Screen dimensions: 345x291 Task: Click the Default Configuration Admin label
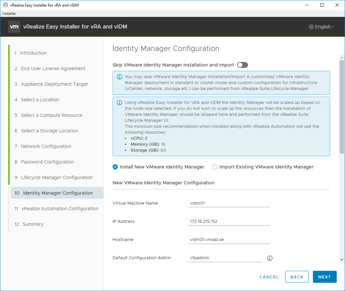(x=142, y=258)
